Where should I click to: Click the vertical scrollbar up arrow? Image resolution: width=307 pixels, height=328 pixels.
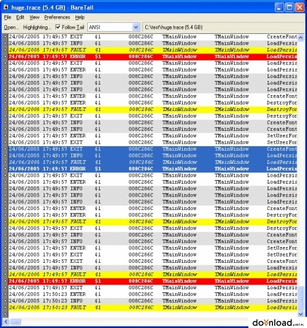click(301, 38)
